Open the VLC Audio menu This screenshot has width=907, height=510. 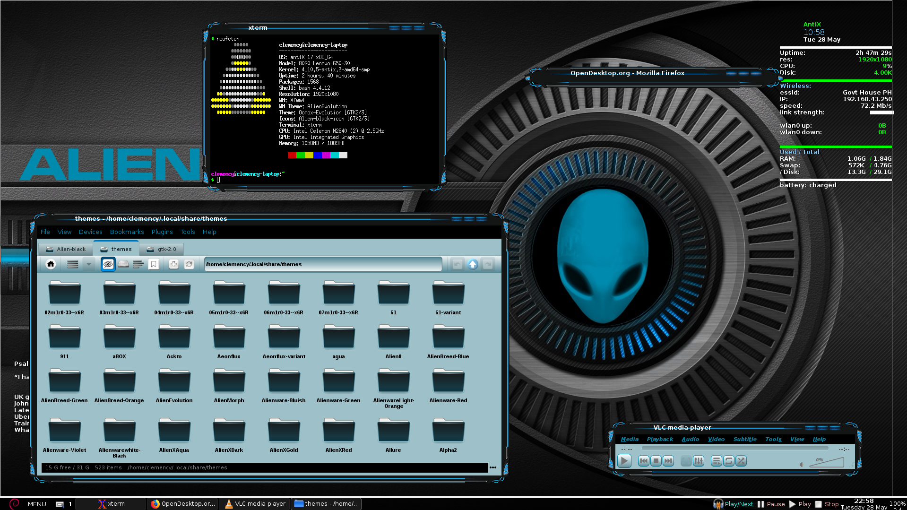coord(690,439)
